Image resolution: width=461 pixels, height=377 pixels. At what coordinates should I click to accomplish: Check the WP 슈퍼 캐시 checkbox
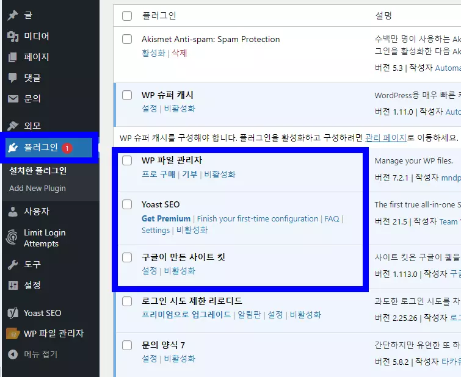(127, 95)
